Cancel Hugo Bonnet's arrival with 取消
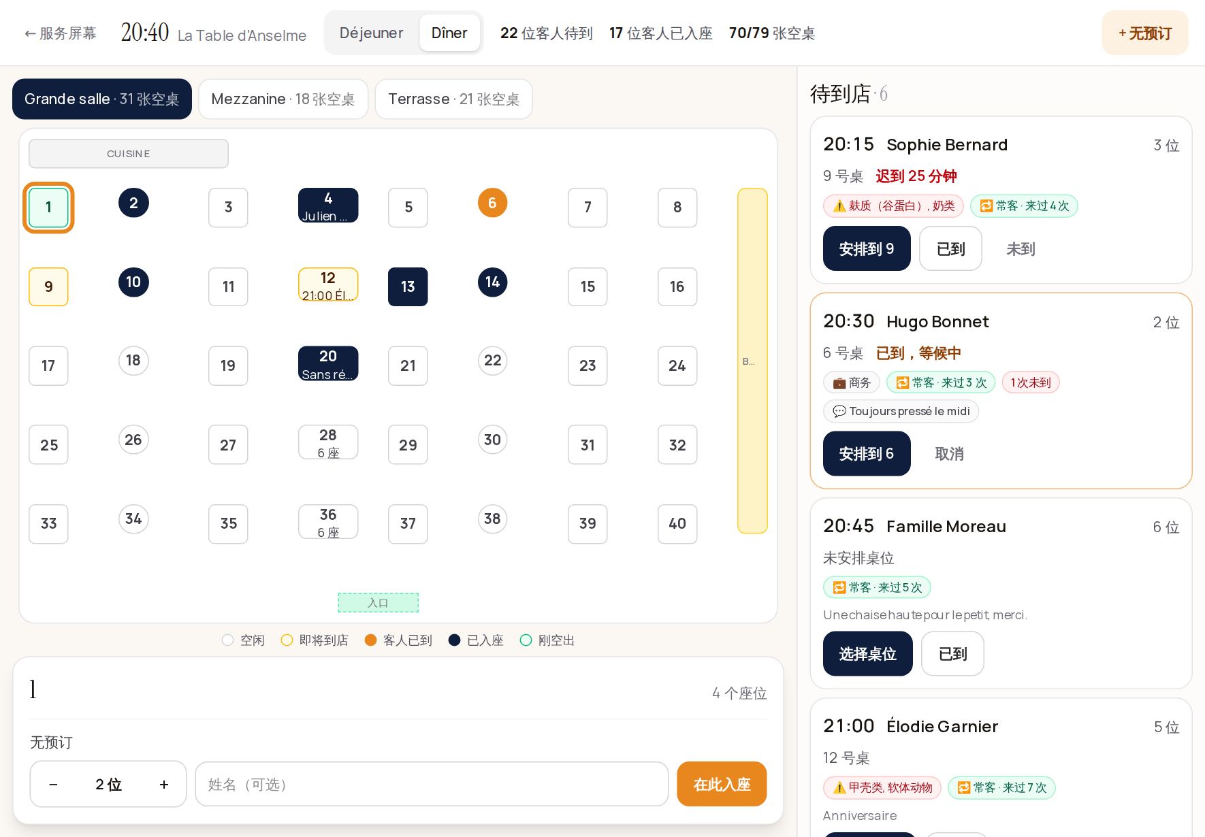 pos(949,454)
